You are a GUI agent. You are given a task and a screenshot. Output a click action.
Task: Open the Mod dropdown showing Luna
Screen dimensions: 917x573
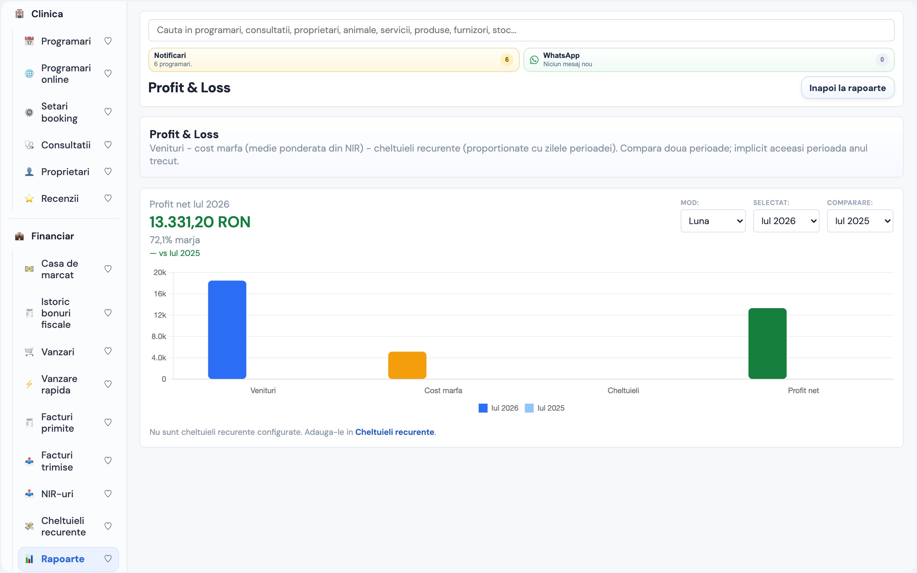click(713, 221)
